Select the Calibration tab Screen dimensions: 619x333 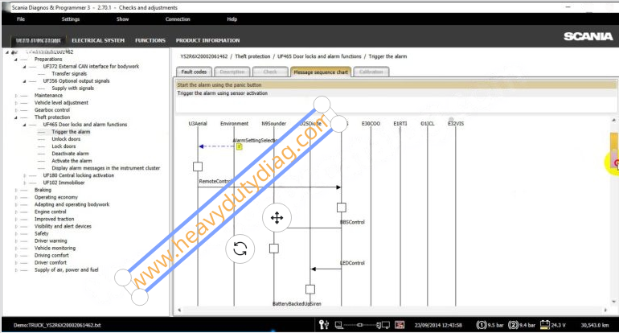371,72
